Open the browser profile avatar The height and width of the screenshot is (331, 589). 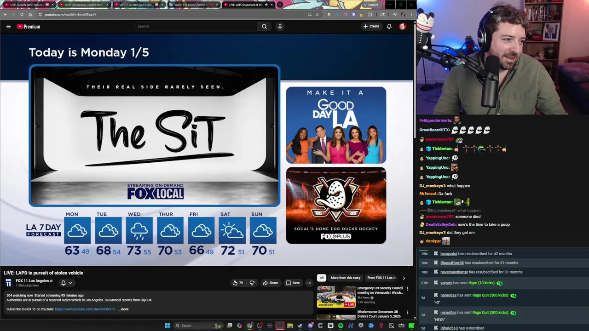[403, 14]
